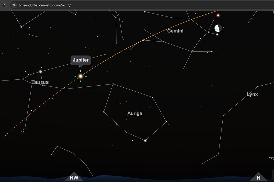Click the Taurus constellation label
The width and height of the screenshot is (274, 182).
point(40,82)
